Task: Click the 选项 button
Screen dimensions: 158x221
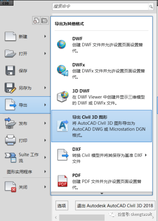Action: 62,206
